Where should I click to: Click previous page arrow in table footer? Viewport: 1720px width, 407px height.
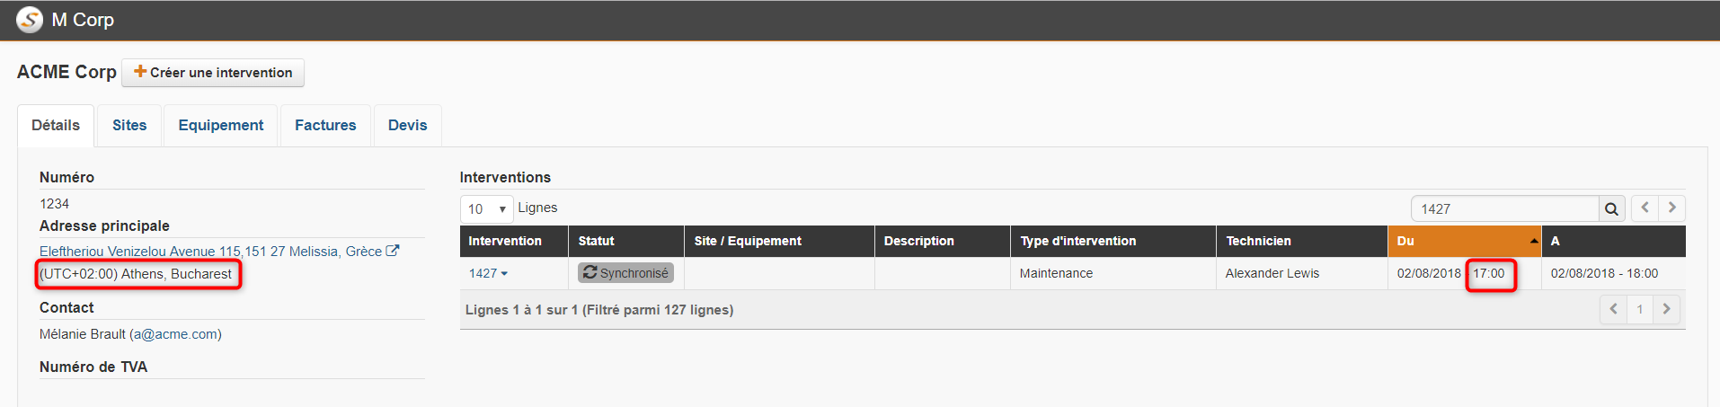[1613, 309]
